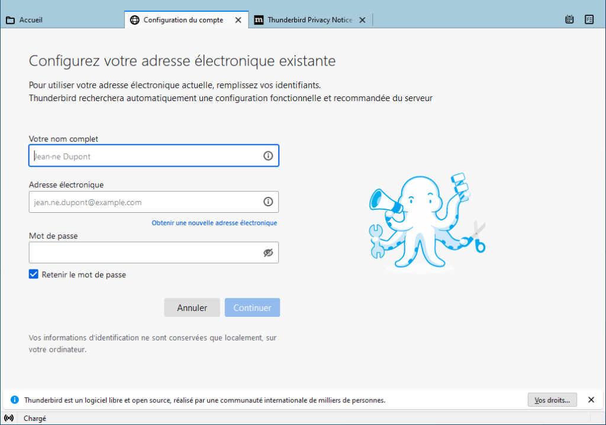This screenshot has height=425, width=606.
Task: Switch to the Accueil tab
Action: pos(62,20)
